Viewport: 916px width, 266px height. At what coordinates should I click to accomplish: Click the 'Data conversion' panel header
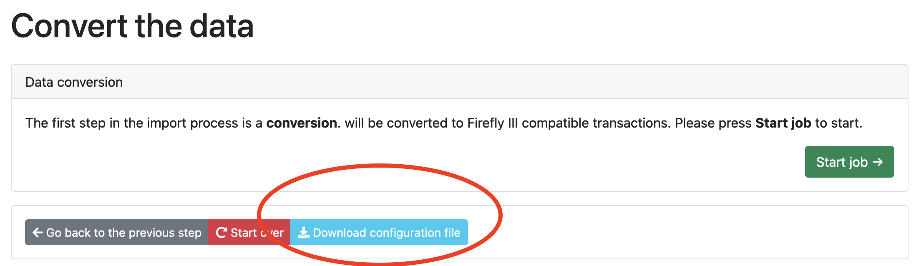pos(74,82)
